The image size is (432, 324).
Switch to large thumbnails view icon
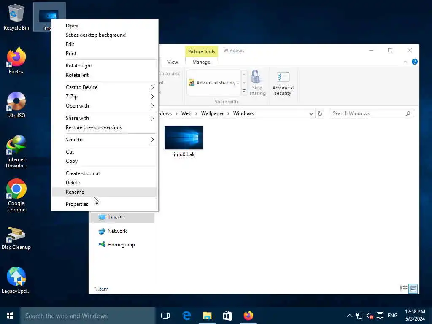[x=413, y=289]
